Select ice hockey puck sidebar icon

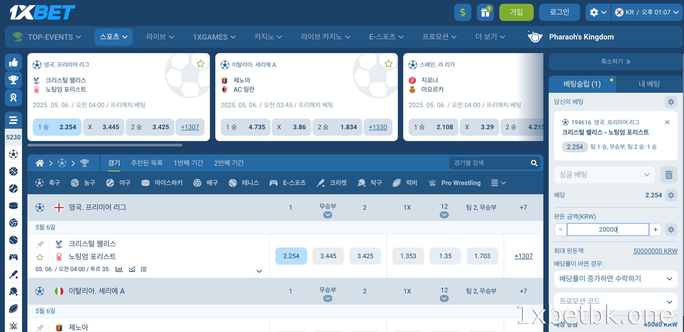click(x=13, y=206)
